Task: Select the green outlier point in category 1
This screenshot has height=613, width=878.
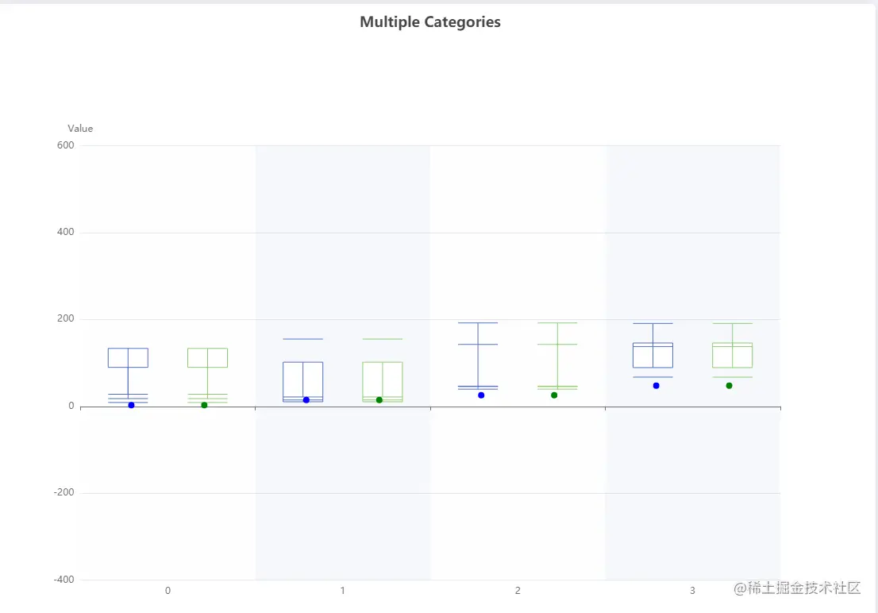Action: (x=379, y=399)
